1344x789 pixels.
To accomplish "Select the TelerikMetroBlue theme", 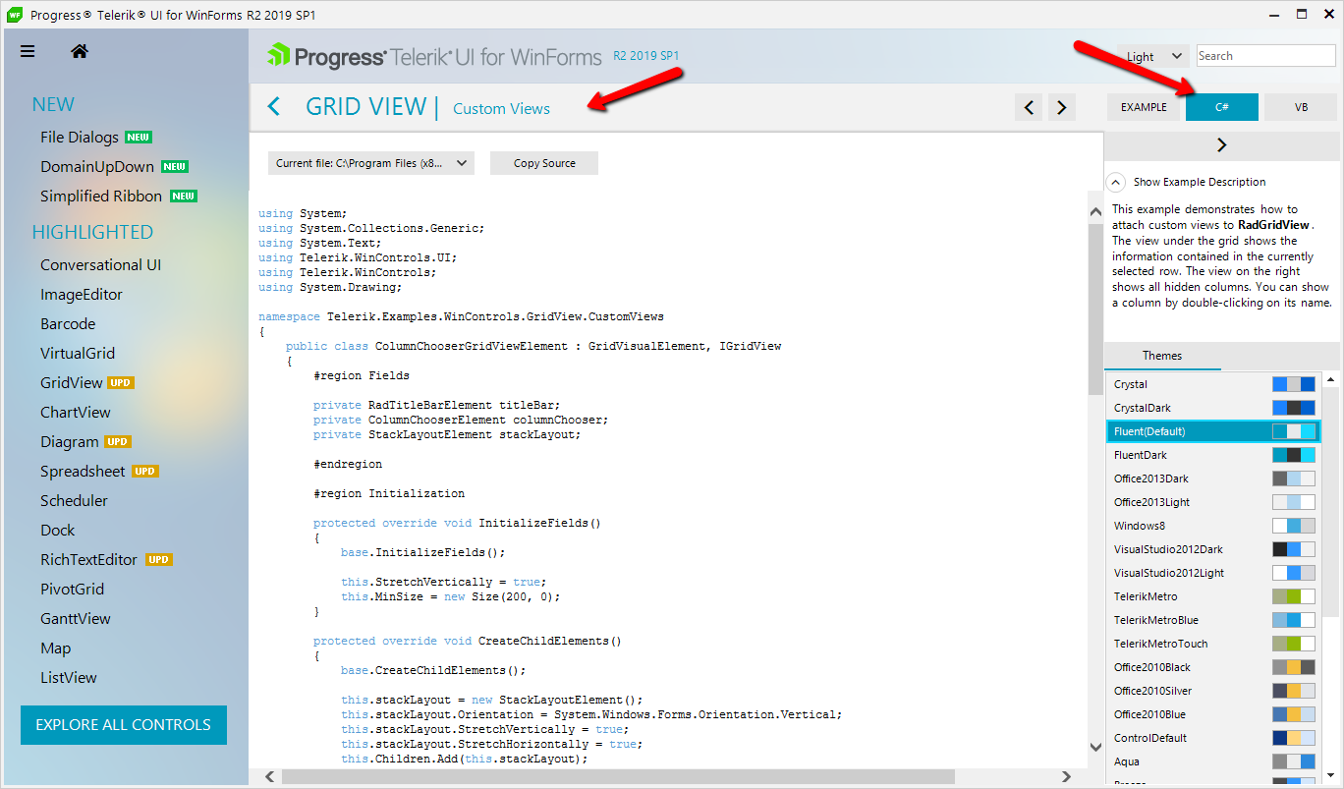I will [x=1214, y=620].
